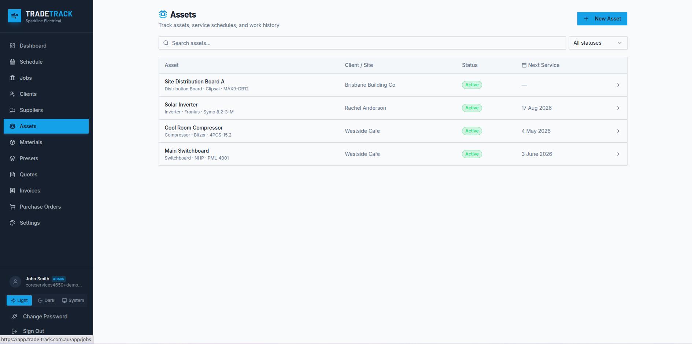Viewport: 692px width, 344px height.
Task: Click the TradeTrack logo icon
Action: click(x=15, y=16)
